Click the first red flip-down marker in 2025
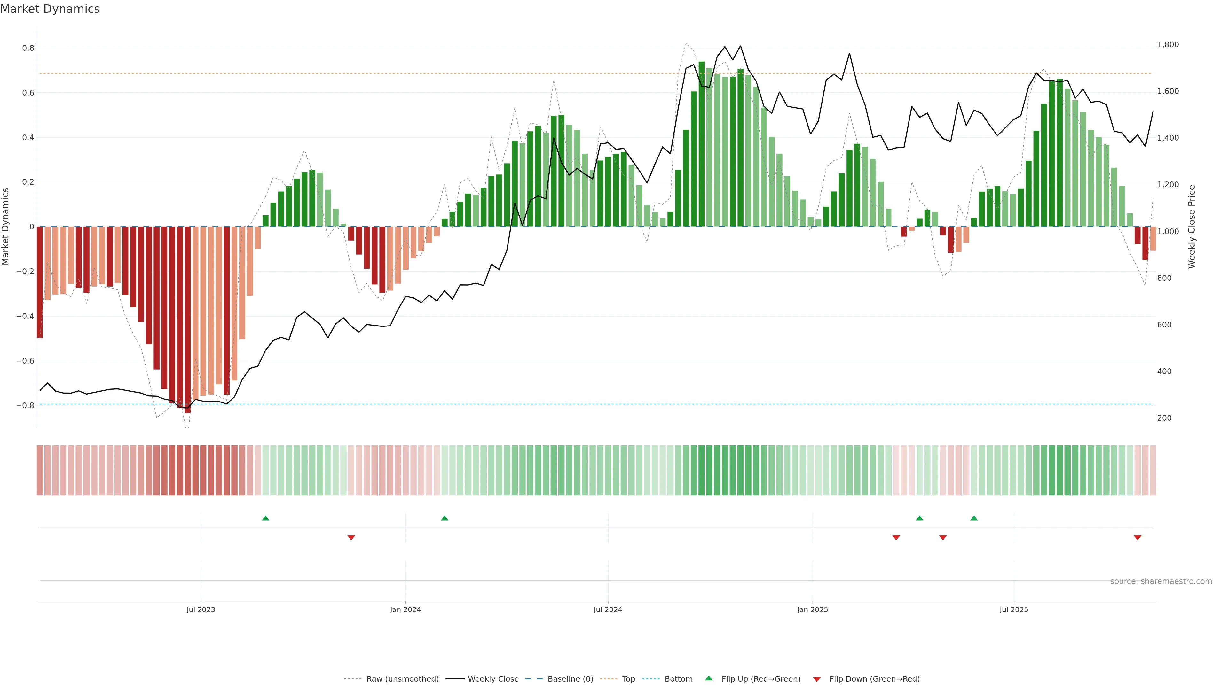This screenshot has width=1228, height=690. (896, 538)
